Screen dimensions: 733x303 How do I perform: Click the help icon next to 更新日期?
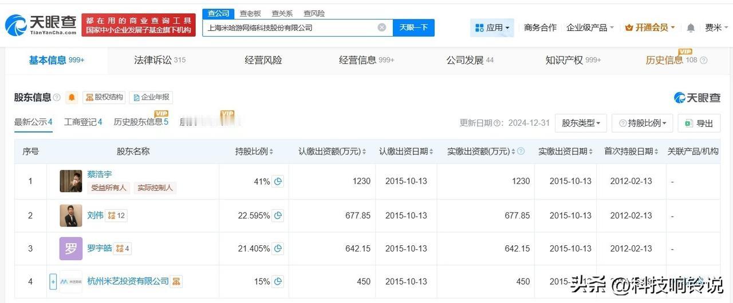click(497, 123)
